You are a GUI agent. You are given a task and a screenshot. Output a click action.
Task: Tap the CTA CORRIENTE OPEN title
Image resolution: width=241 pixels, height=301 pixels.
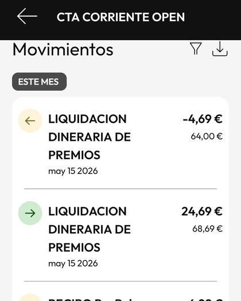(x=120, y=17)
